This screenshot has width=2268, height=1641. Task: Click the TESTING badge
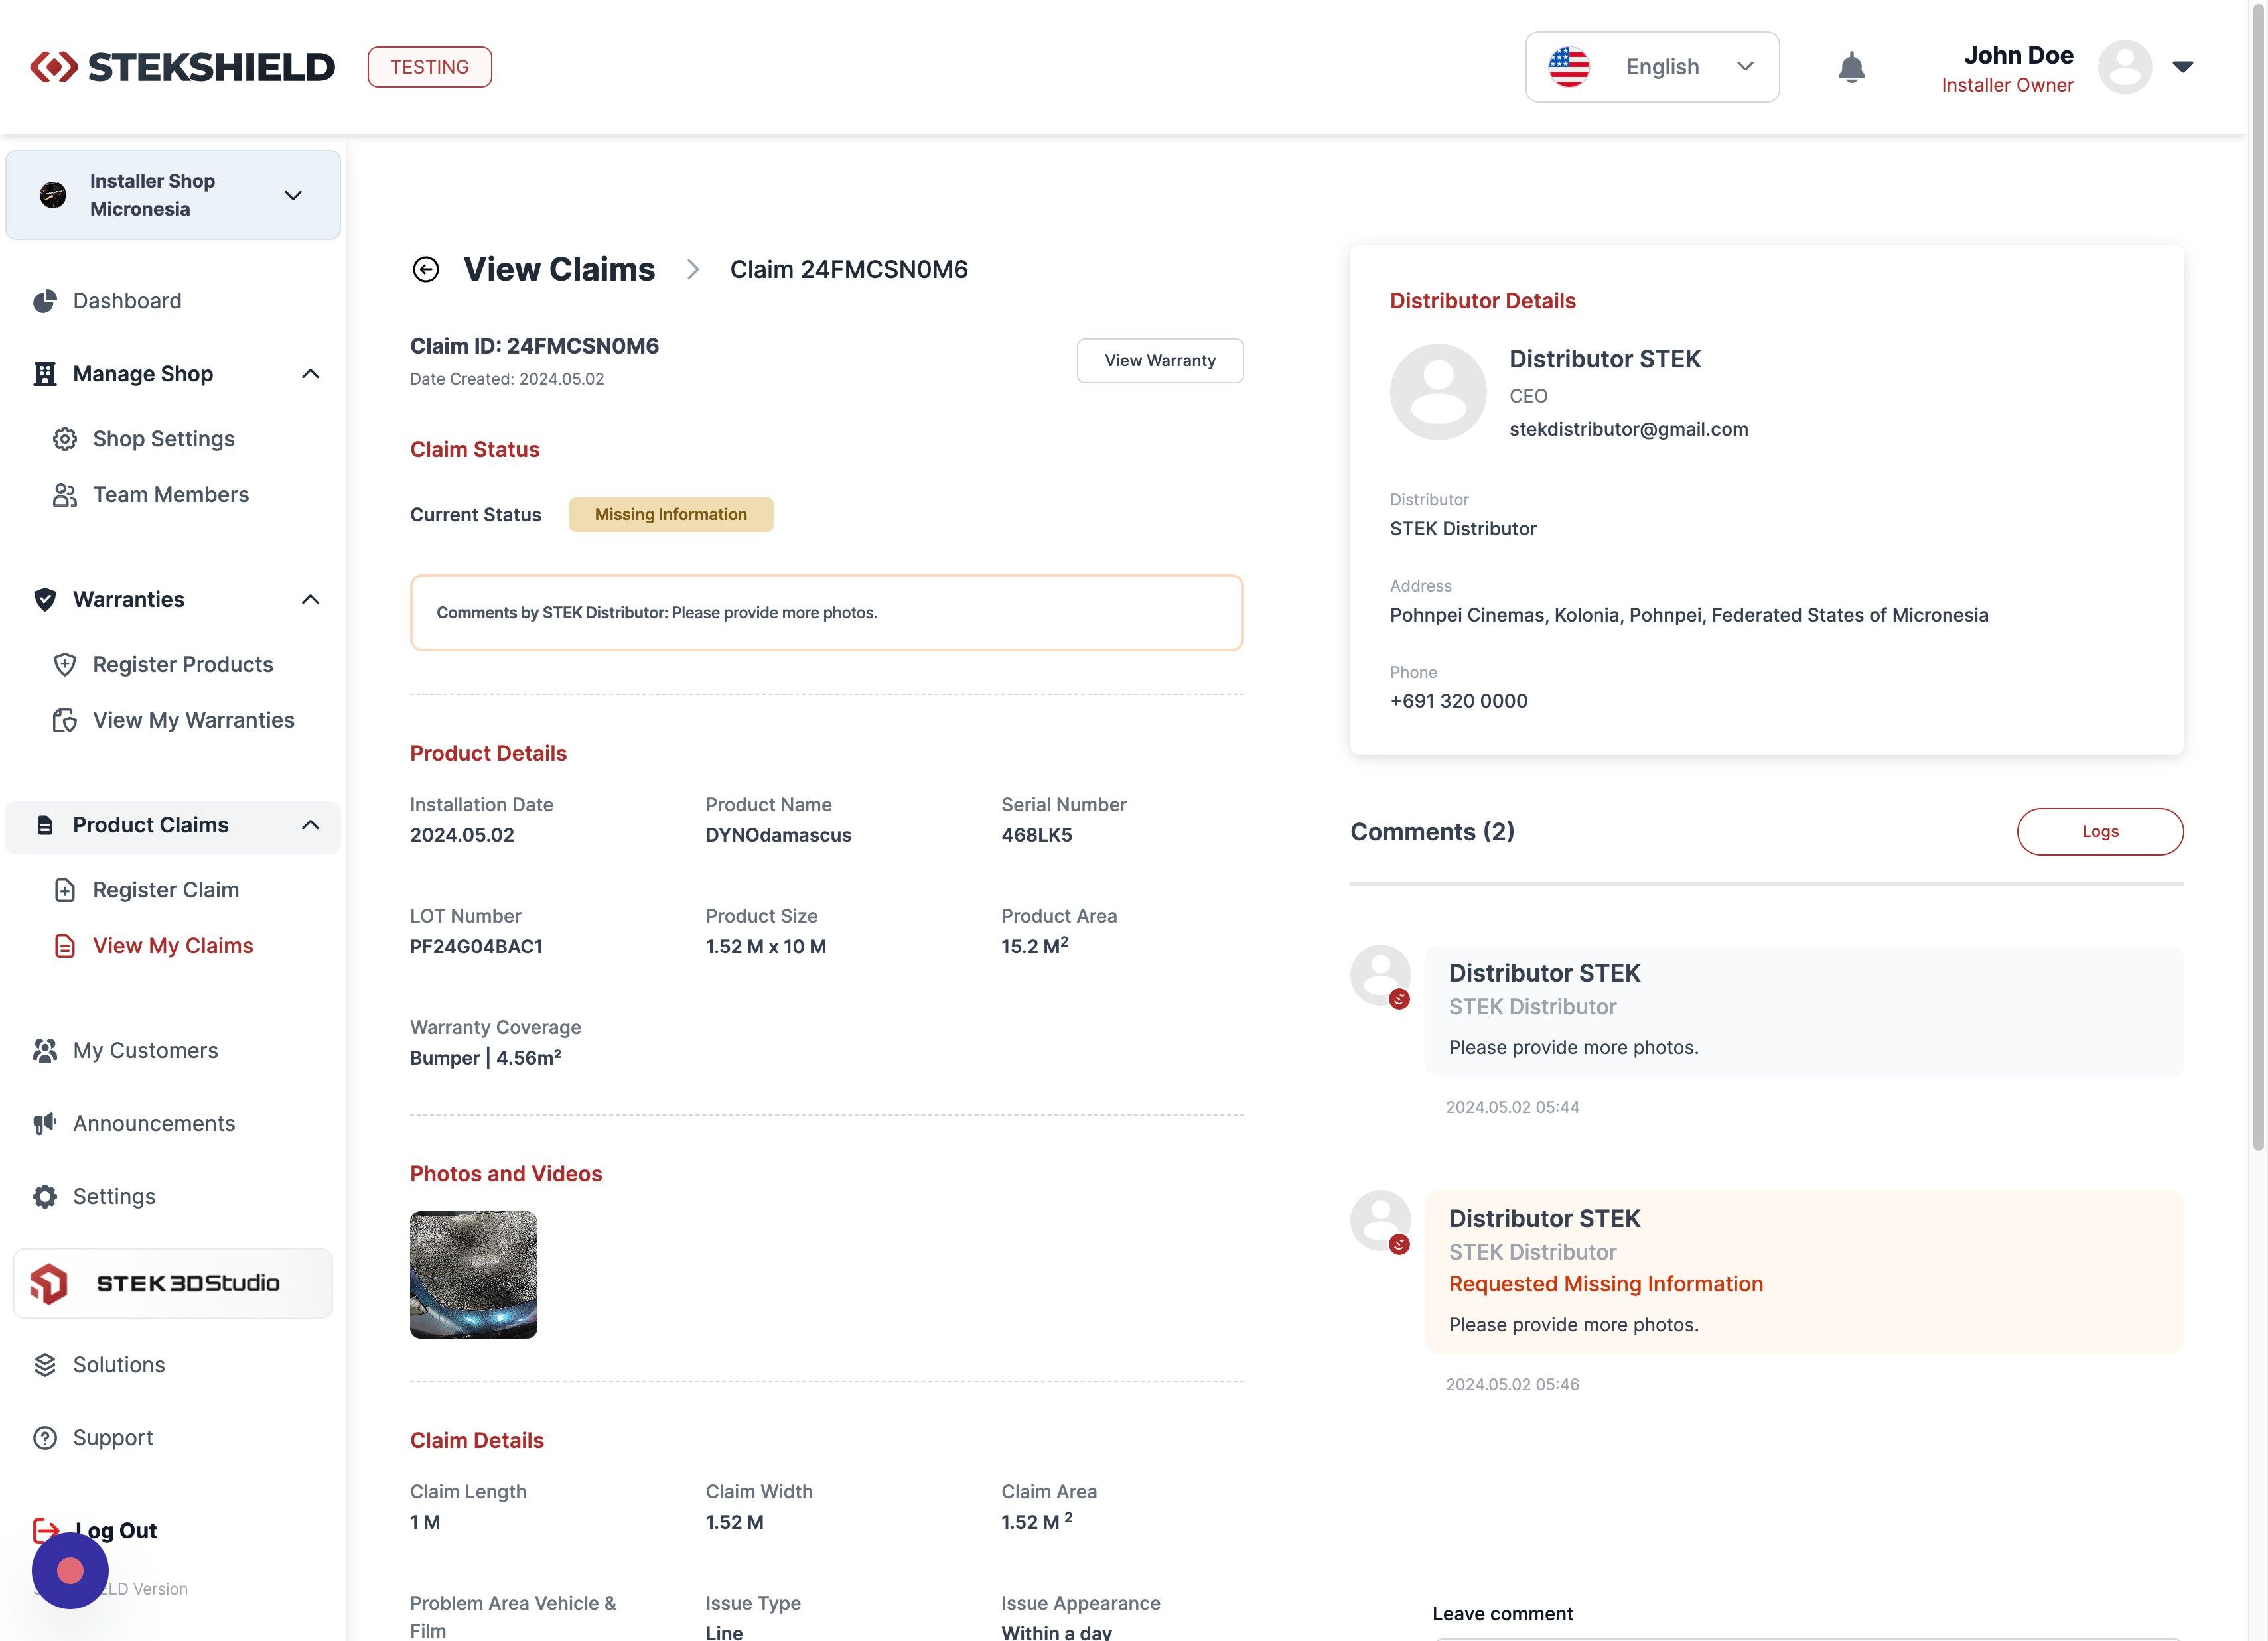pyautogui.click(x=430, y=67)
